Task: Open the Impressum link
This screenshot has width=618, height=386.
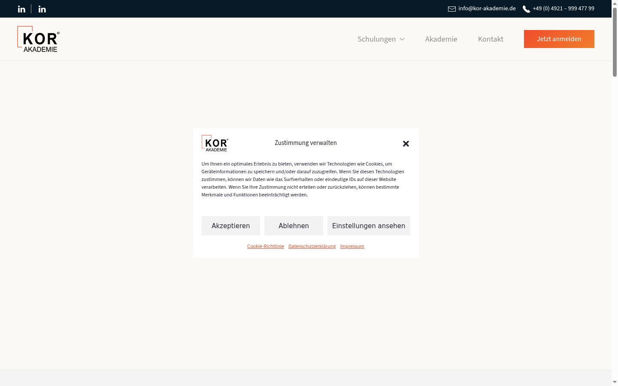Action: pos(352,246)
